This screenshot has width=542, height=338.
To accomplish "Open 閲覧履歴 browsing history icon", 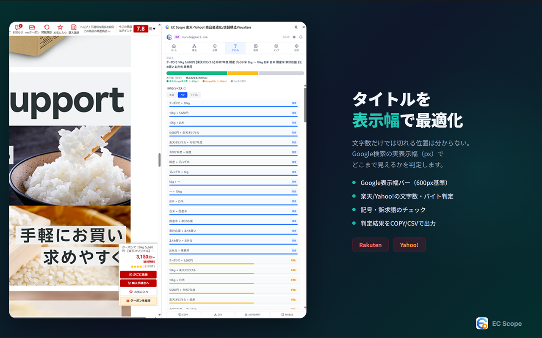I will click(x=47, y=29).
